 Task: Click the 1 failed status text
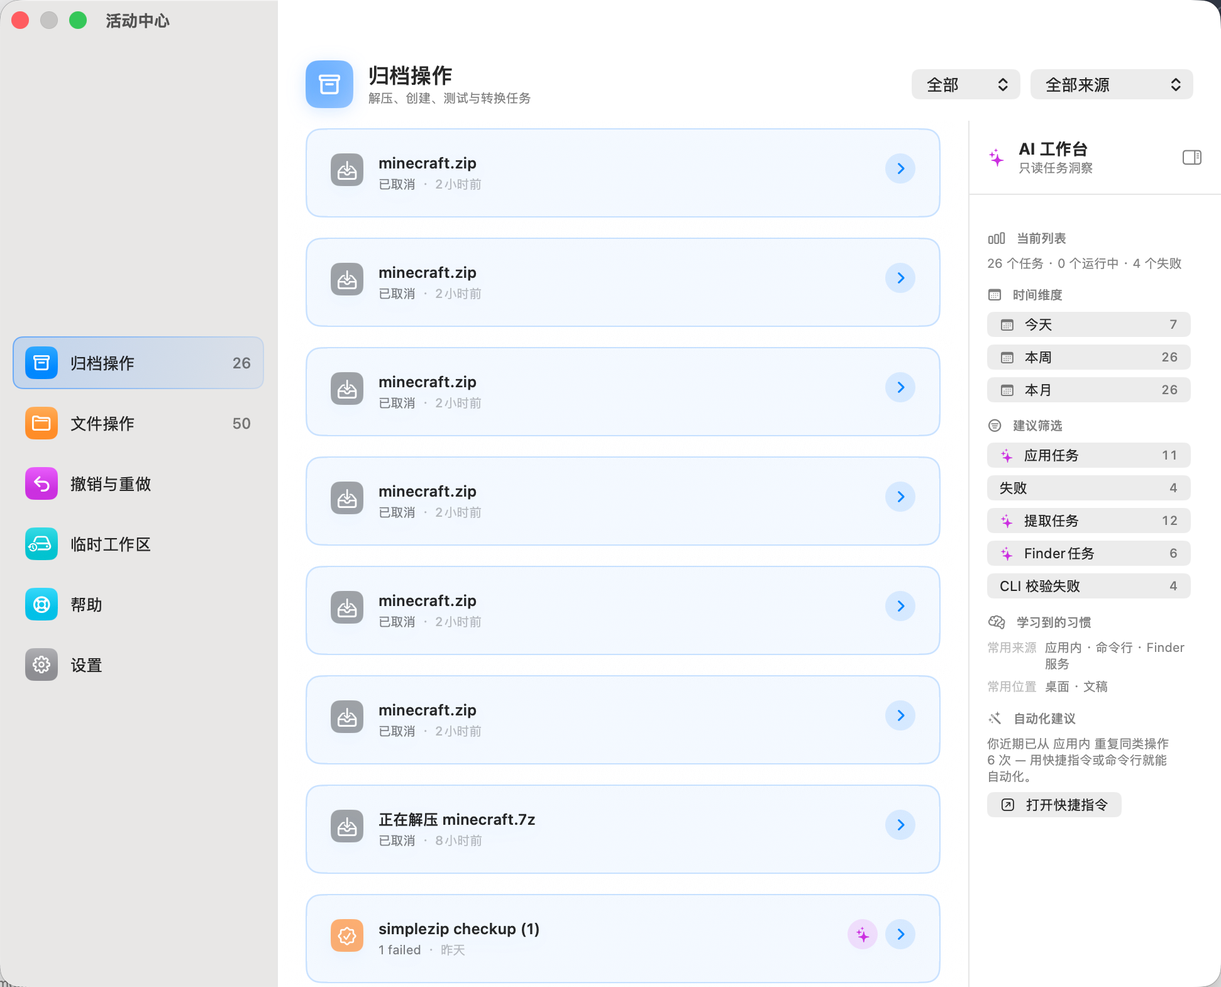(x=400, y=950)
